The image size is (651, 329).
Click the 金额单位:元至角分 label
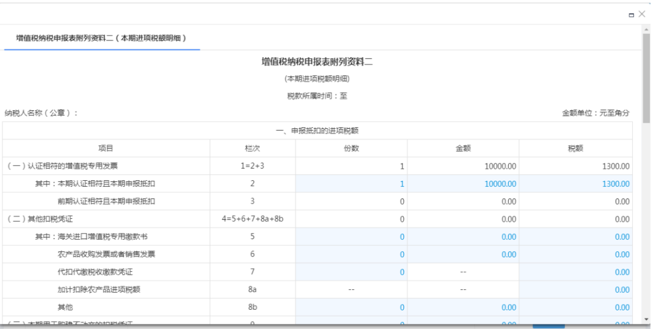(x=596, y=113)
